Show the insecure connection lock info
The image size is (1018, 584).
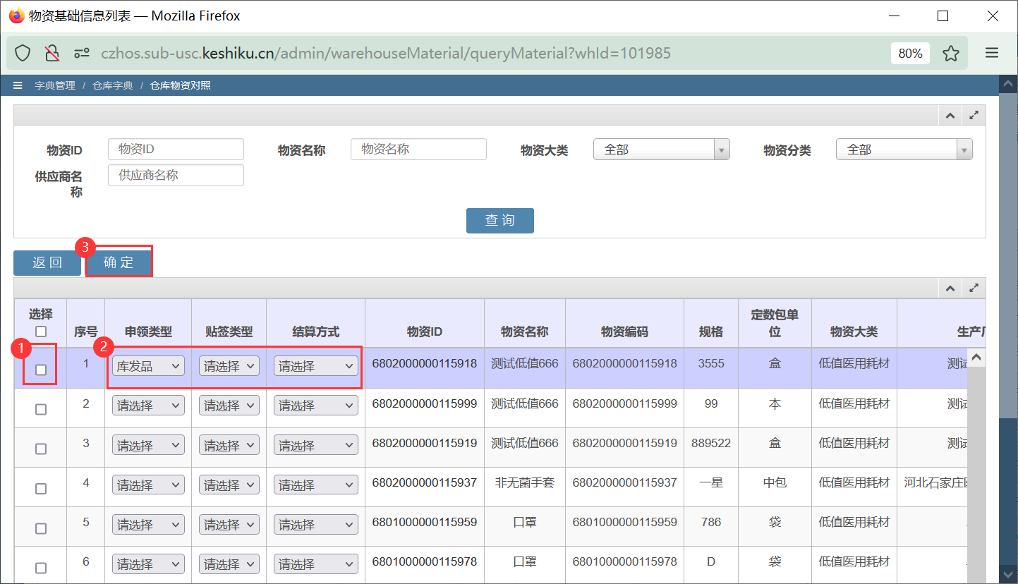coord(52,53)
